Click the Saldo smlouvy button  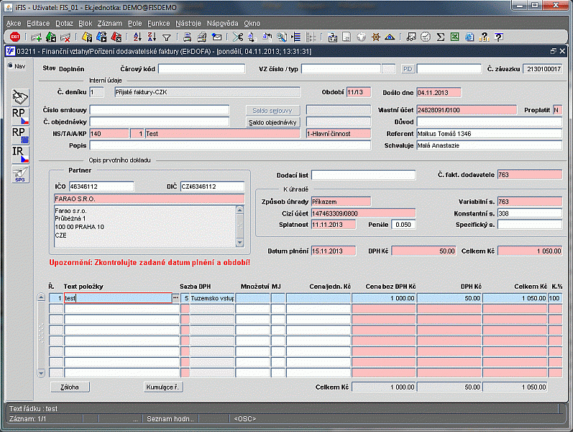click(x=272, y=111)
